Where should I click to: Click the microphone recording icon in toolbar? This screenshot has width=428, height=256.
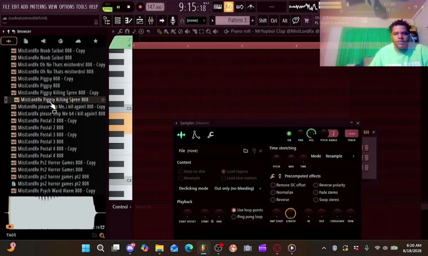(x=173, y=21)
